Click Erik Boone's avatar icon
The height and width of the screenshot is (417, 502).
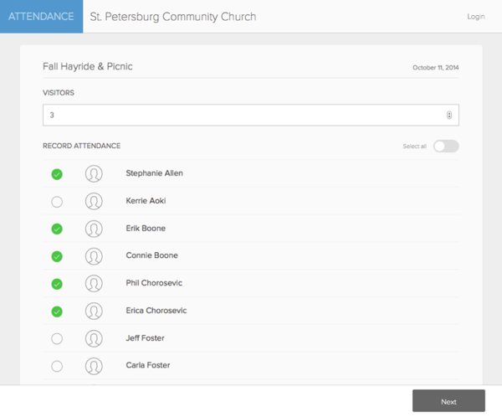pyautogui.click(x=94, y=229)
